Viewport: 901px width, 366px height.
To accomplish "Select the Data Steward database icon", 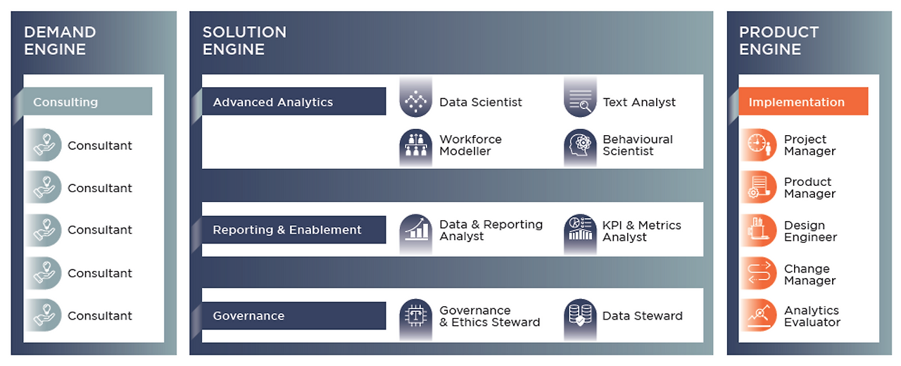I will [x=580, y=316].
